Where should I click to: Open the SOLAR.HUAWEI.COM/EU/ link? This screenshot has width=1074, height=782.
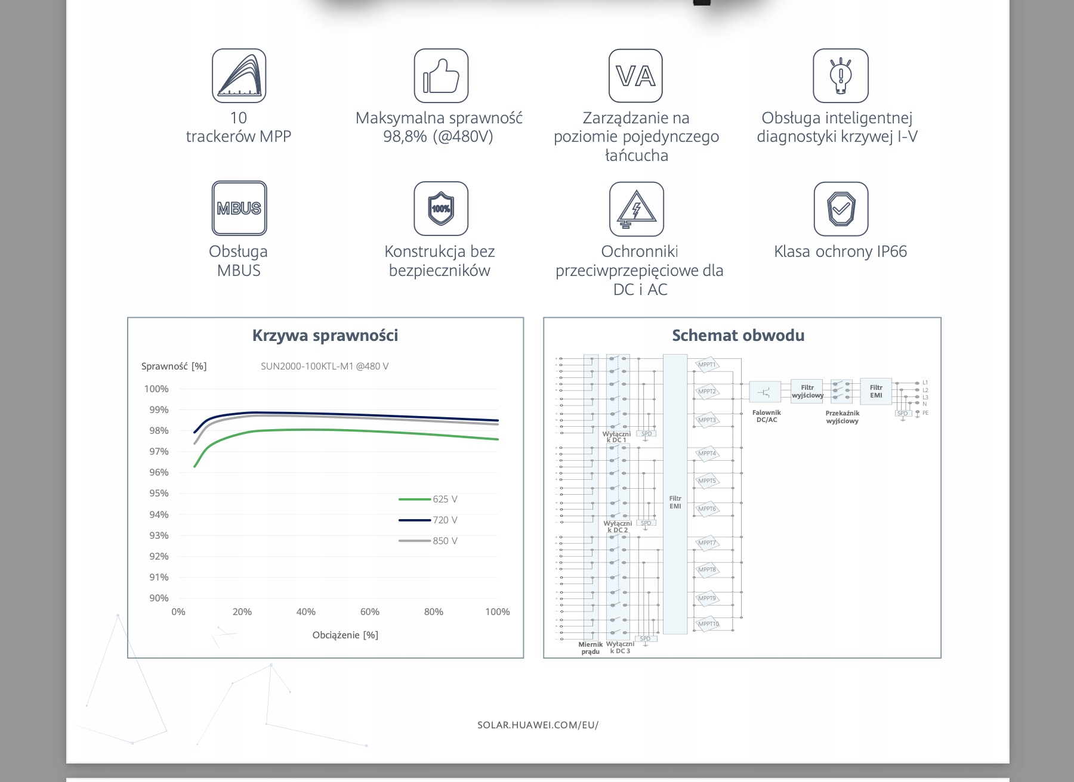tap(538, 725)
